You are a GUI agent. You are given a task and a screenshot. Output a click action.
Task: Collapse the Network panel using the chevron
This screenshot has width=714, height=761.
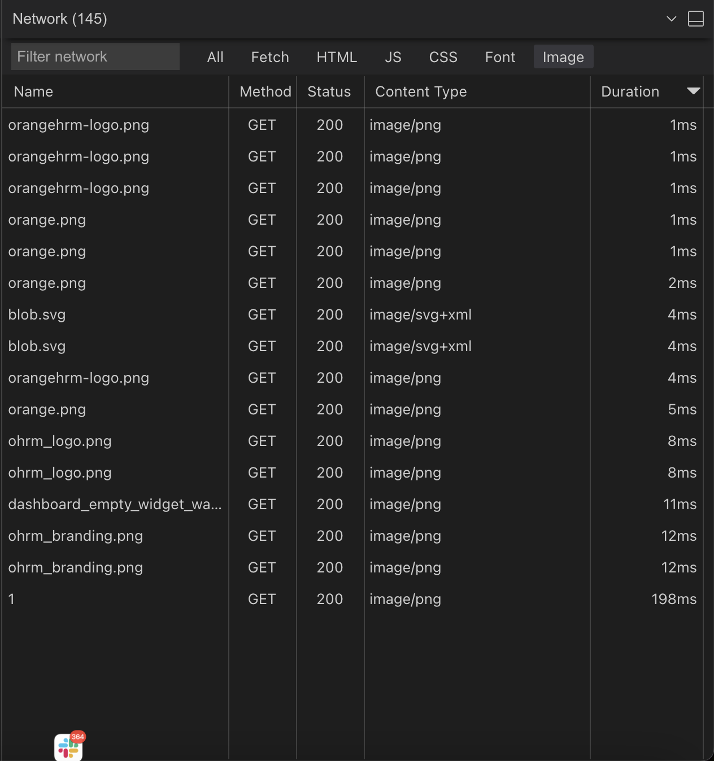pyautogui.click(x=671, y=19)
